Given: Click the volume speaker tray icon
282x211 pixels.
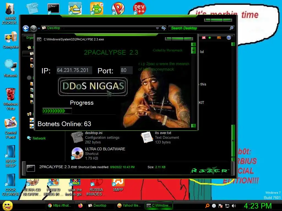Looking at the screenshot, I should (234, 206).
